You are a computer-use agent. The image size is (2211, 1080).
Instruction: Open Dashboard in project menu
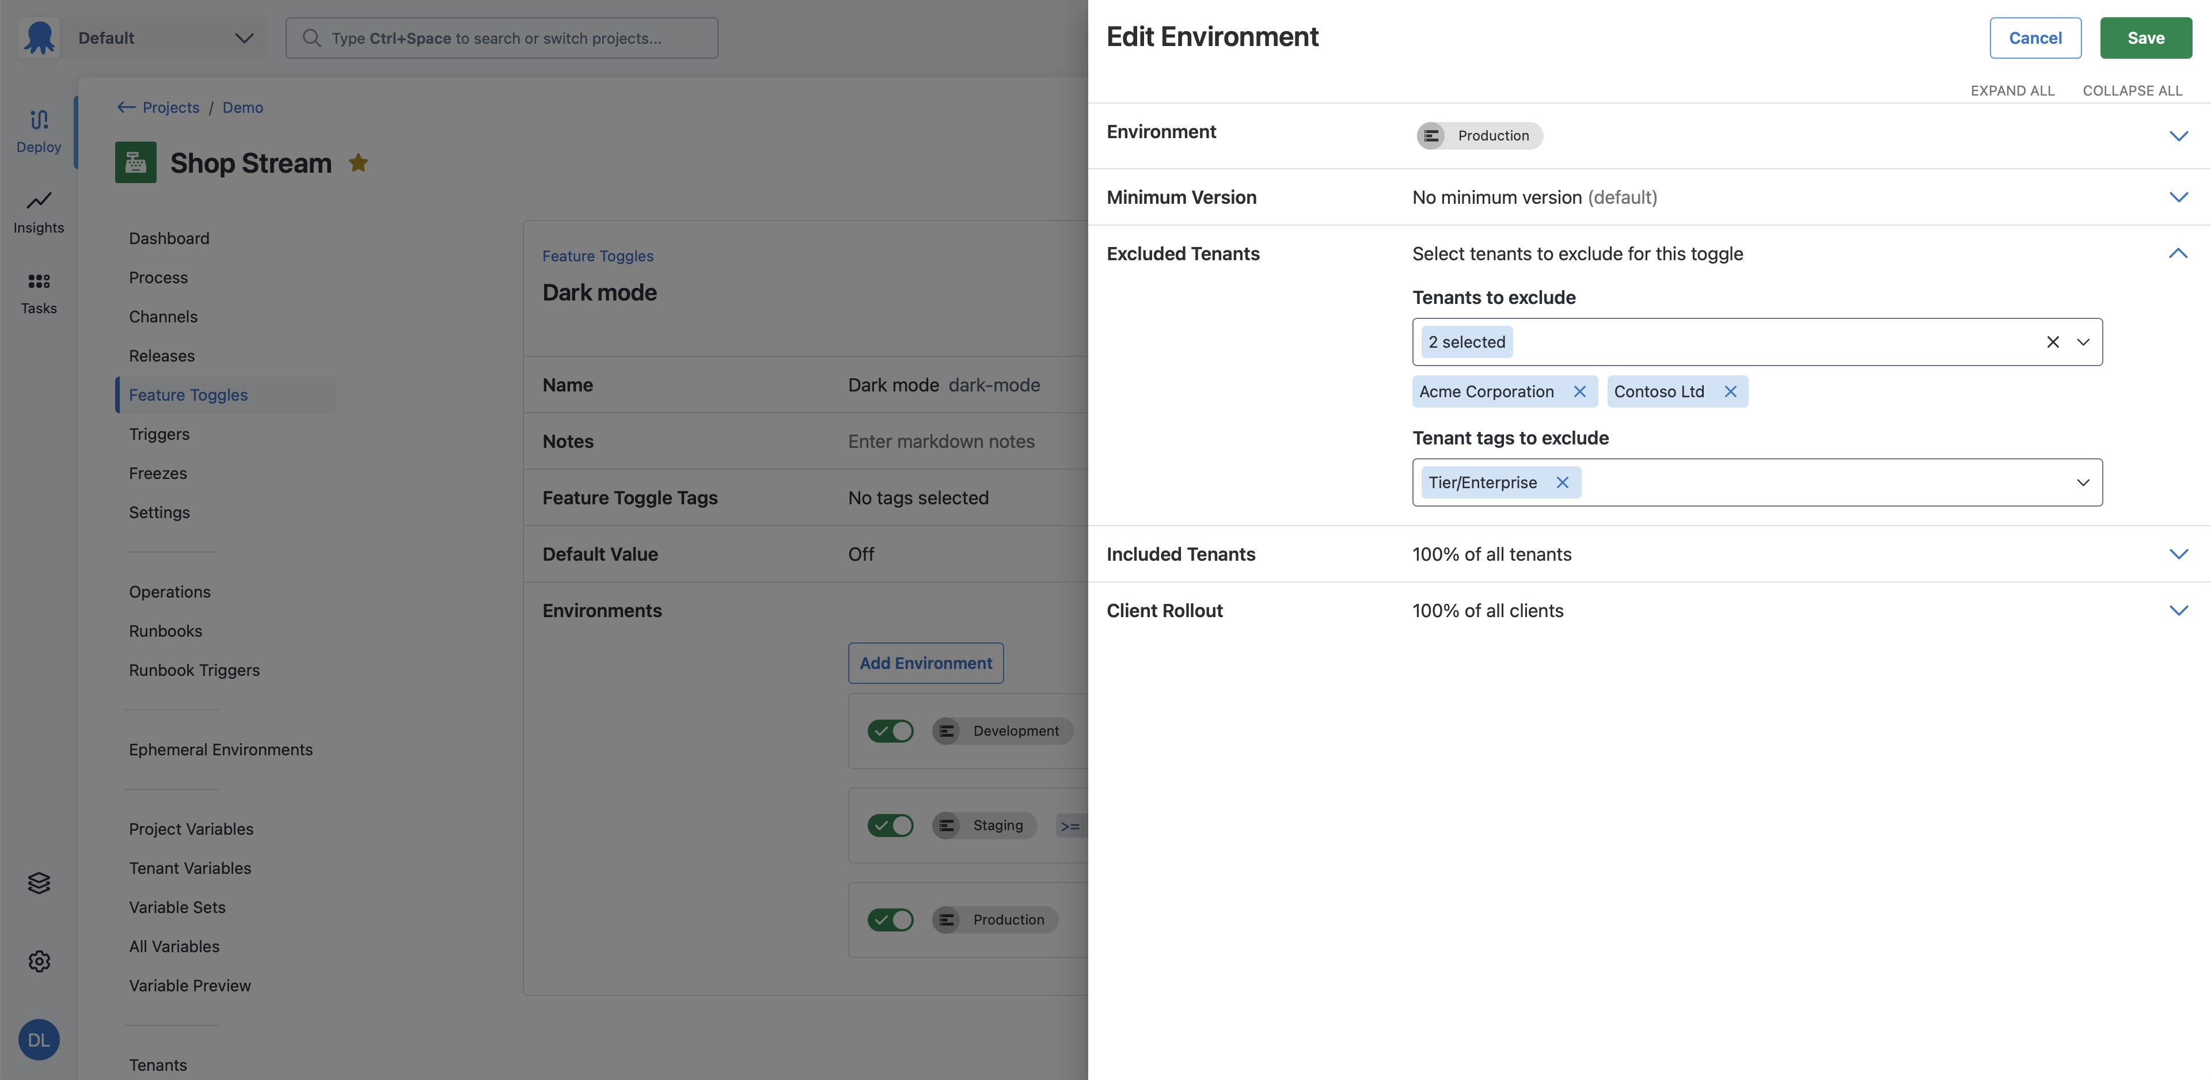point(169,238)
